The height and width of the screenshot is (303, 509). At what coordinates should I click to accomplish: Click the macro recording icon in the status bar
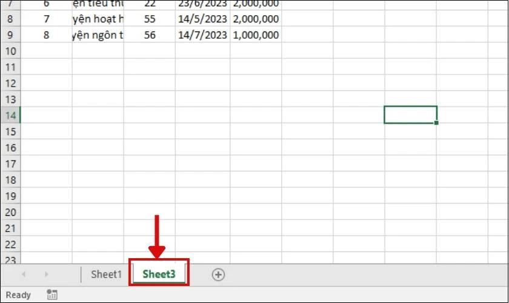pyautogui.click(x=52, y=295)
